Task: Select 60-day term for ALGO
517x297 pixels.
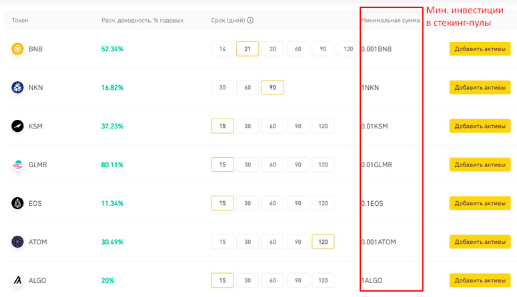Action: click(273, 280)
